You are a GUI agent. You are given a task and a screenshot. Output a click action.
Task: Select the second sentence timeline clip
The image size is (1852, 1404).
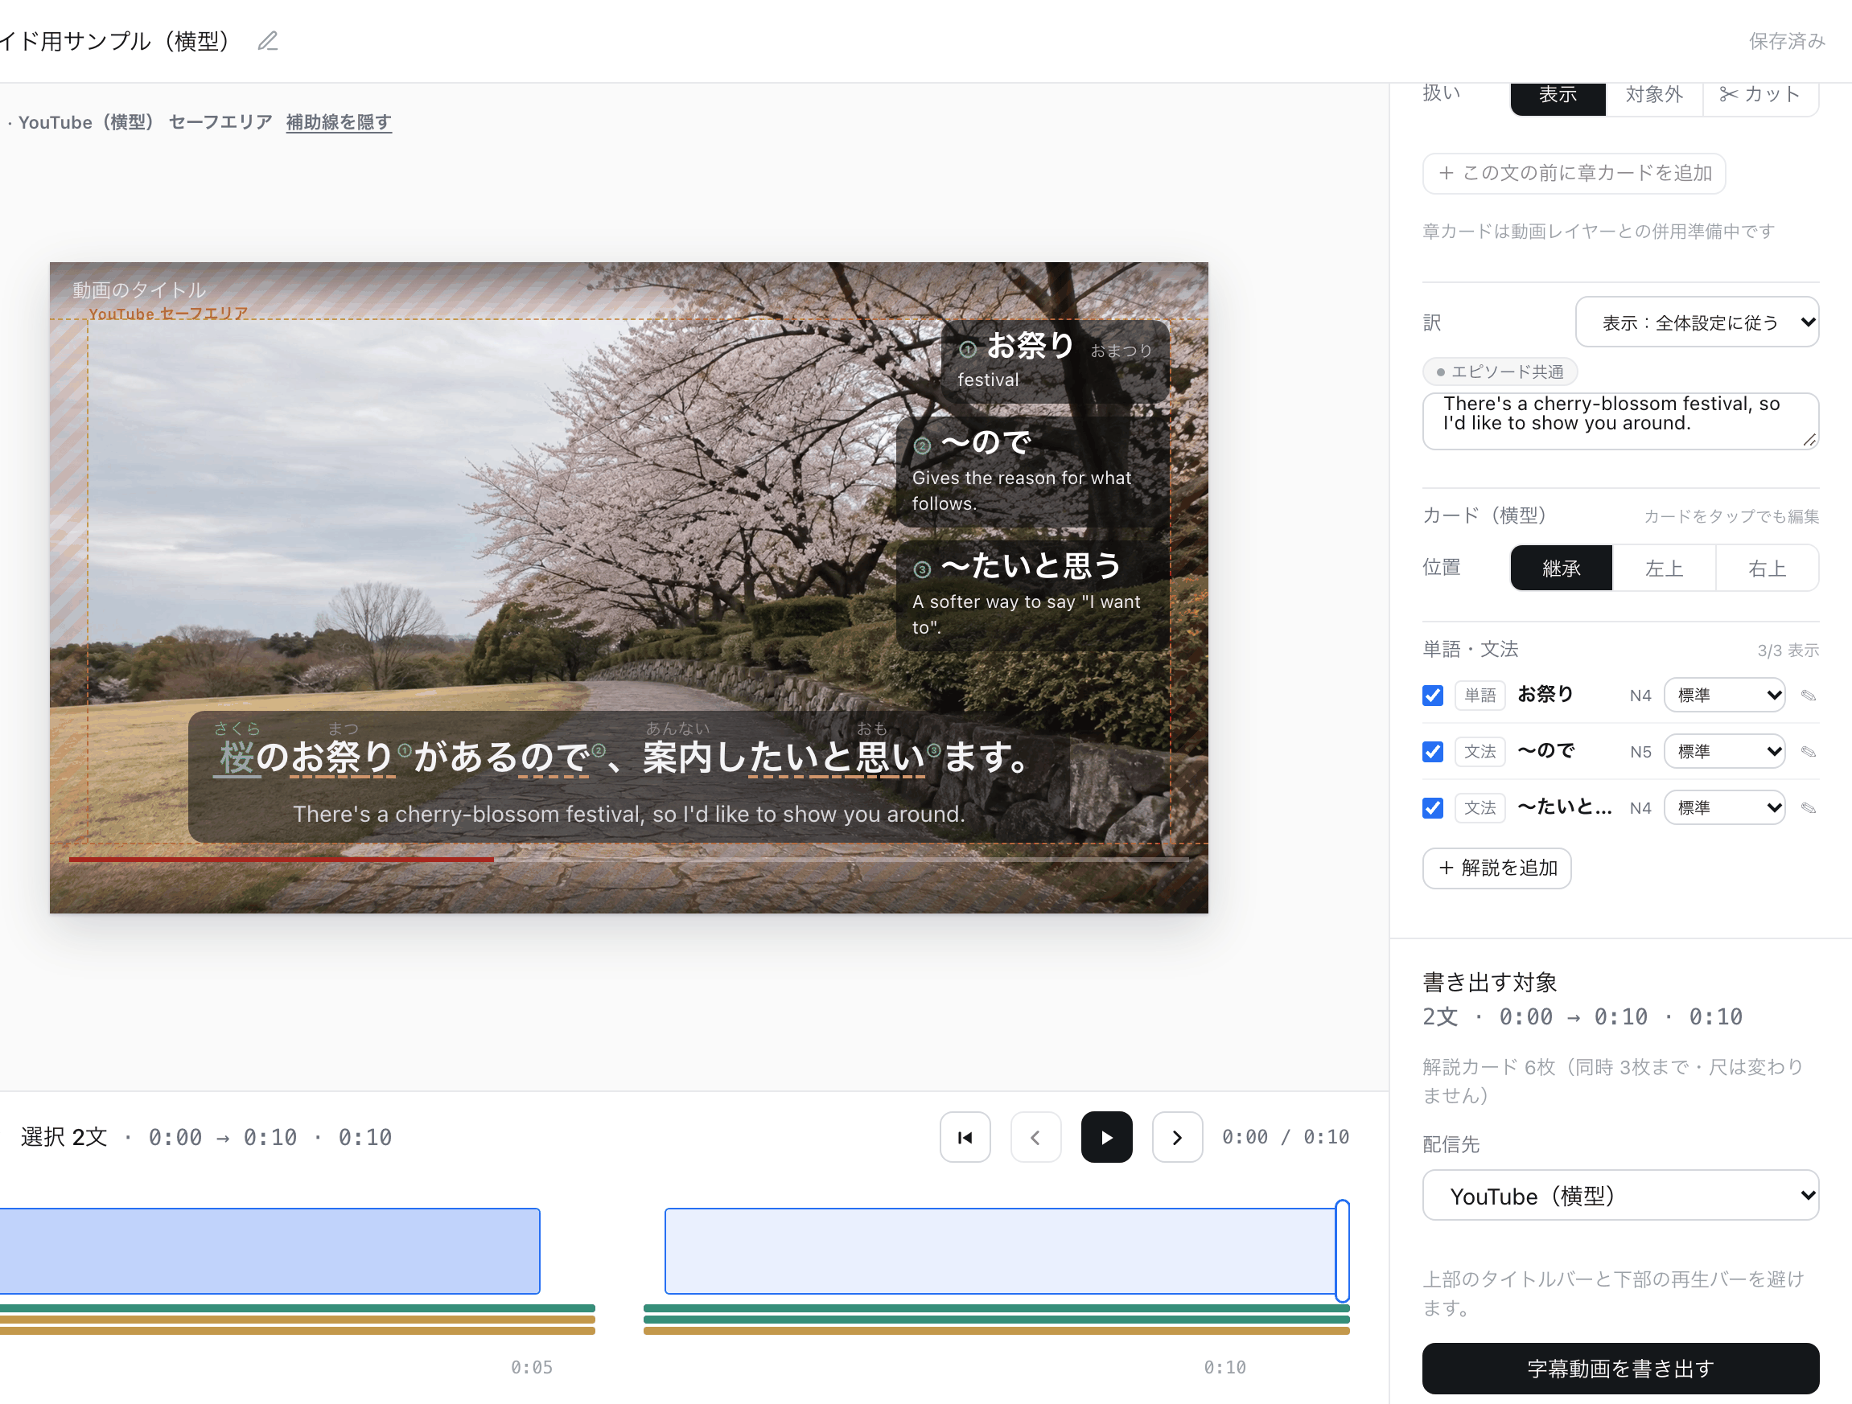click(x=1001, y=1251)
